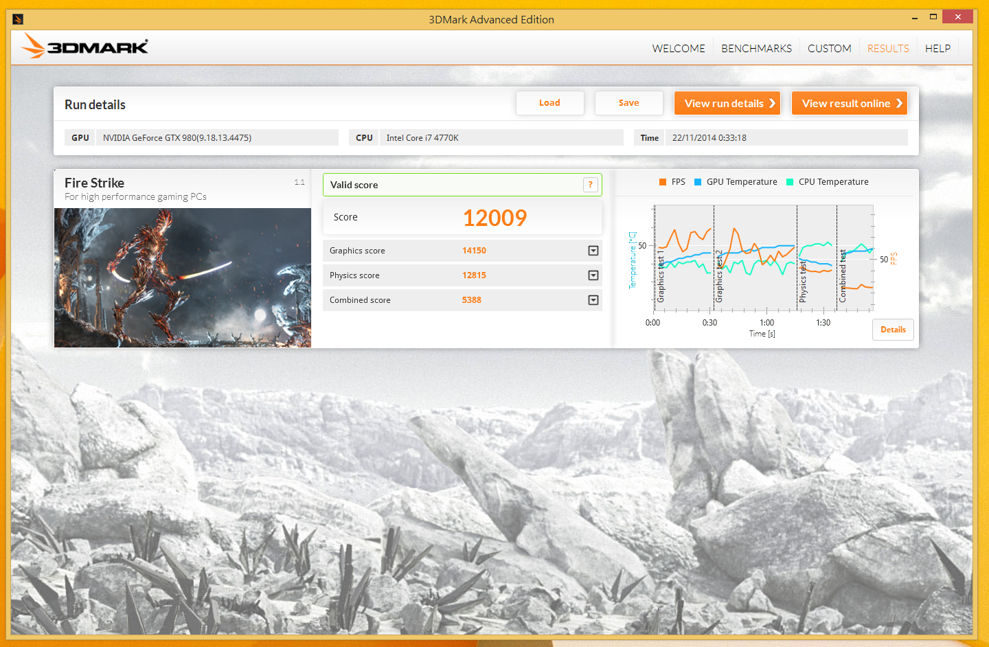Switch to the BENCHMARKS tab
Viewport: 989px width, 647px height.
(756, 49)
